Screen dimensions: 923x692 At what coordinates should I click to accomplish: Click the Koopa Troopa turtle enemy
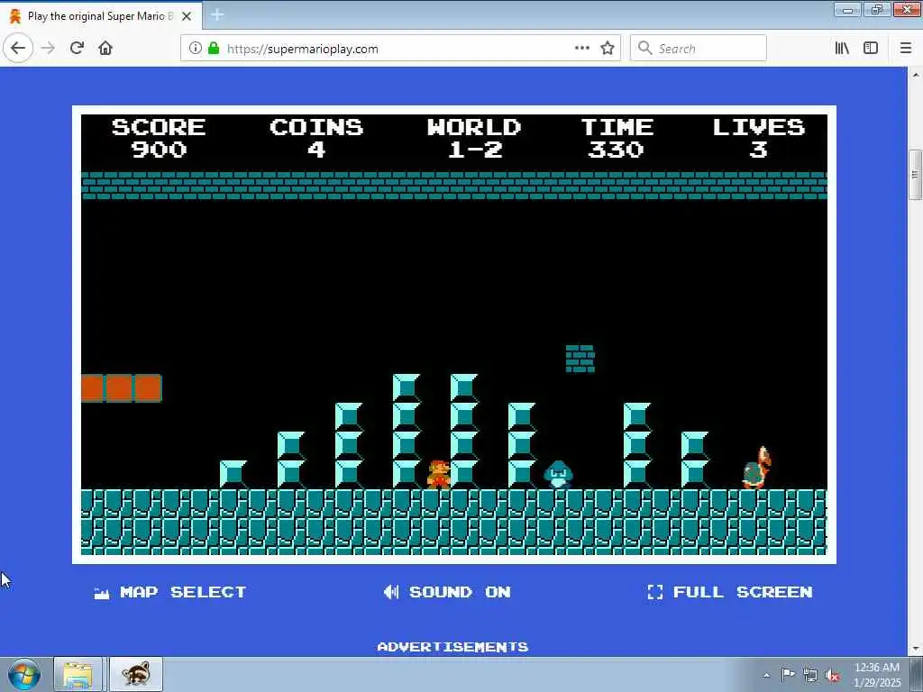(x=757, y=468)
